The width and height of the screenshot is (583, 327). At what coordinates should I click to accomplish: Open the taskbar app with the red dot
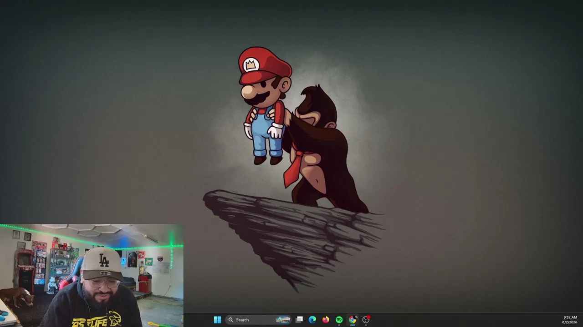click(x=366, y=320)
